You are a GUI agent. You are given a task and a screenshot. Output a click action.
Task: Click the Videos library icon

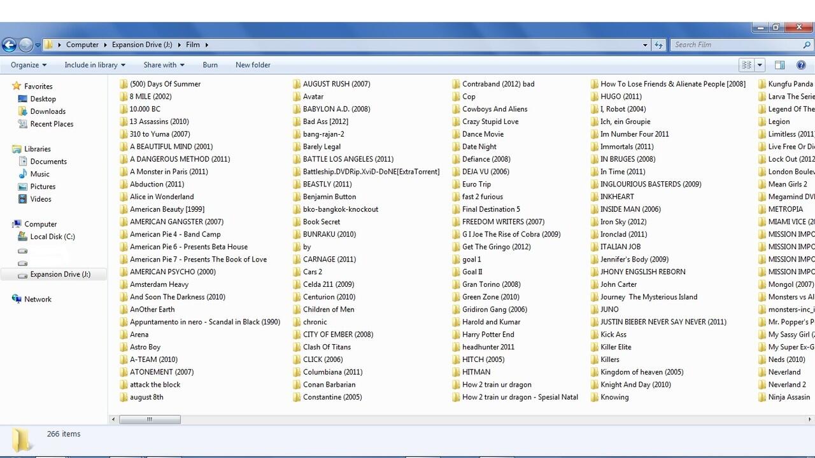point(23,199)
